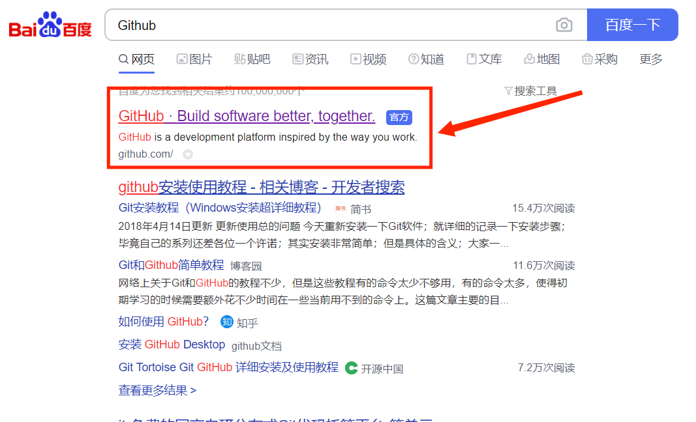Click the 官方 official badge next to GitHub result
696x422 pixels.
click(x=399, y=117)
